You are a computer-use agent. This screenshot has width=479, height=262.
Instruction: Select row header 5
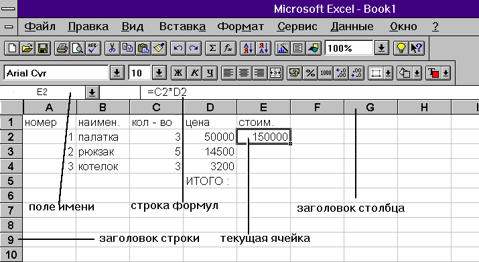click(11, 181)
